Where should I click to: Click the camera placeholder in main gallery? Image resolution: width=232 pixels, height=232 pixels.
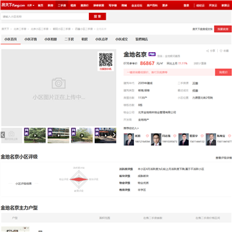(x=59, y=83)
